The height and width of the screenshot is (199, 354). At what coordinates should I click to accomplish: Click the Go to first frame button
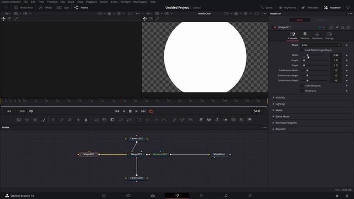[x=117, y=111]
